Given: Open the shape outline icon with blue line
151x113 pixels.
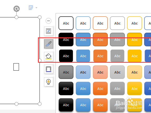Looking at the screenshot, I should click(x=48, y=69).
